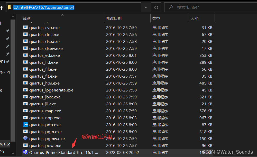Image resolution: width=257 pixels, height=157 pixels.
Task: Select file name quartus_hps.exe
Action: tap(44, 83)
